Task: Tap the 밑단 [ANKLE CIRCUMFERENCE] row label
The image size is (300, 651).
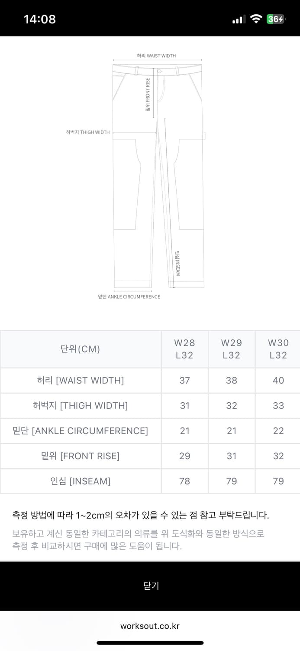Action: tap(81, 431)
